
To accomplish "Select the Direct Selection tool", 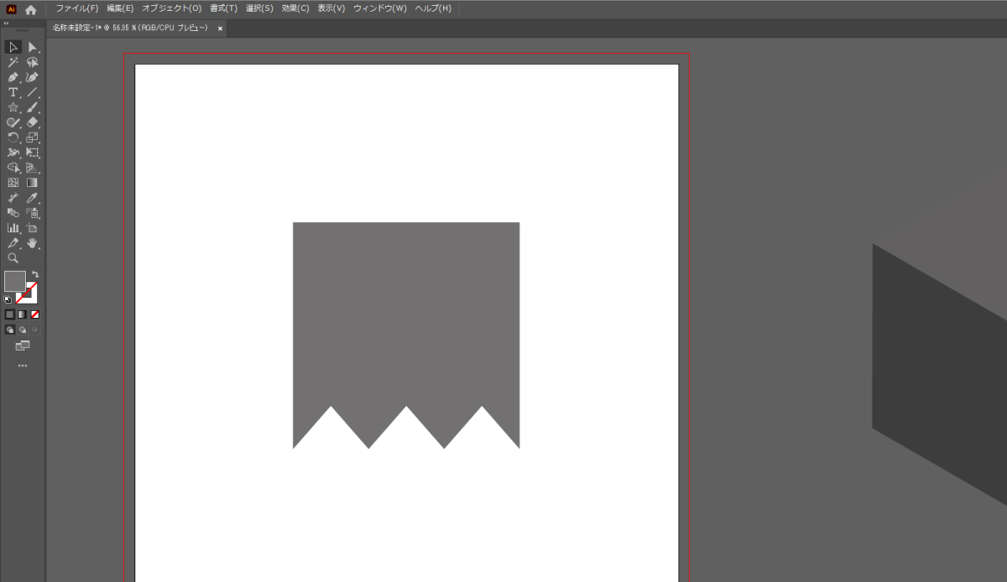I will (33, 47).
